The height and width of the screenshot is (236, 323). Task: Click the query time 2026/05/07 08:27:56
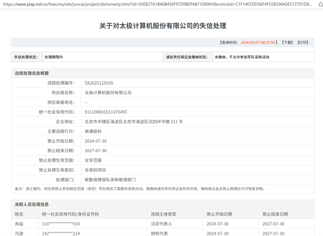pos(258,43)
